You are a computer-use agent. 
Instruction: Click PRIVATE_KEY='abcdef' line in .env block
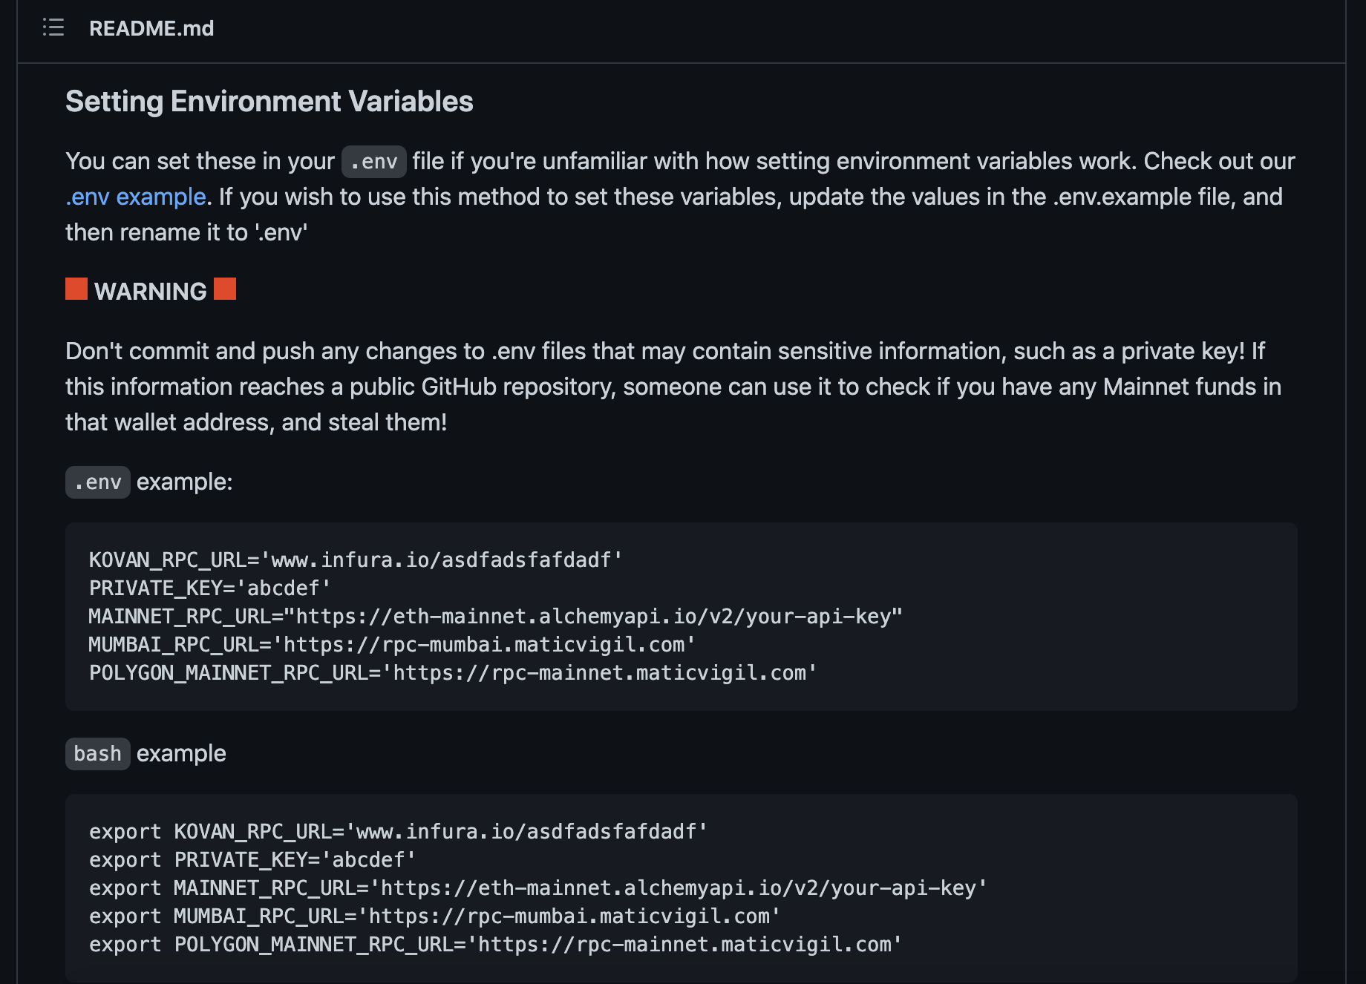coord(209,588)
